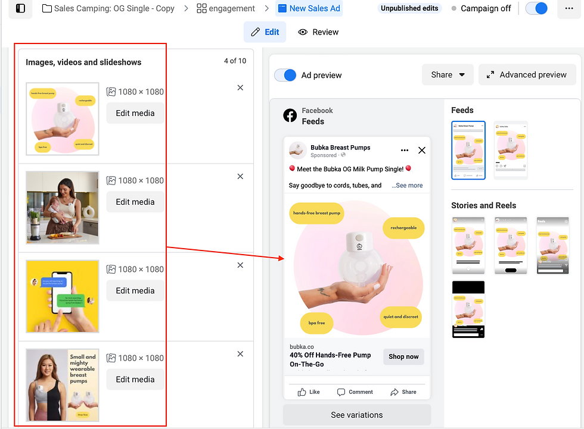The height and width of the screenshot is (429, 584).
Task: Close the ad post preview X
Action: pos(422,150)
